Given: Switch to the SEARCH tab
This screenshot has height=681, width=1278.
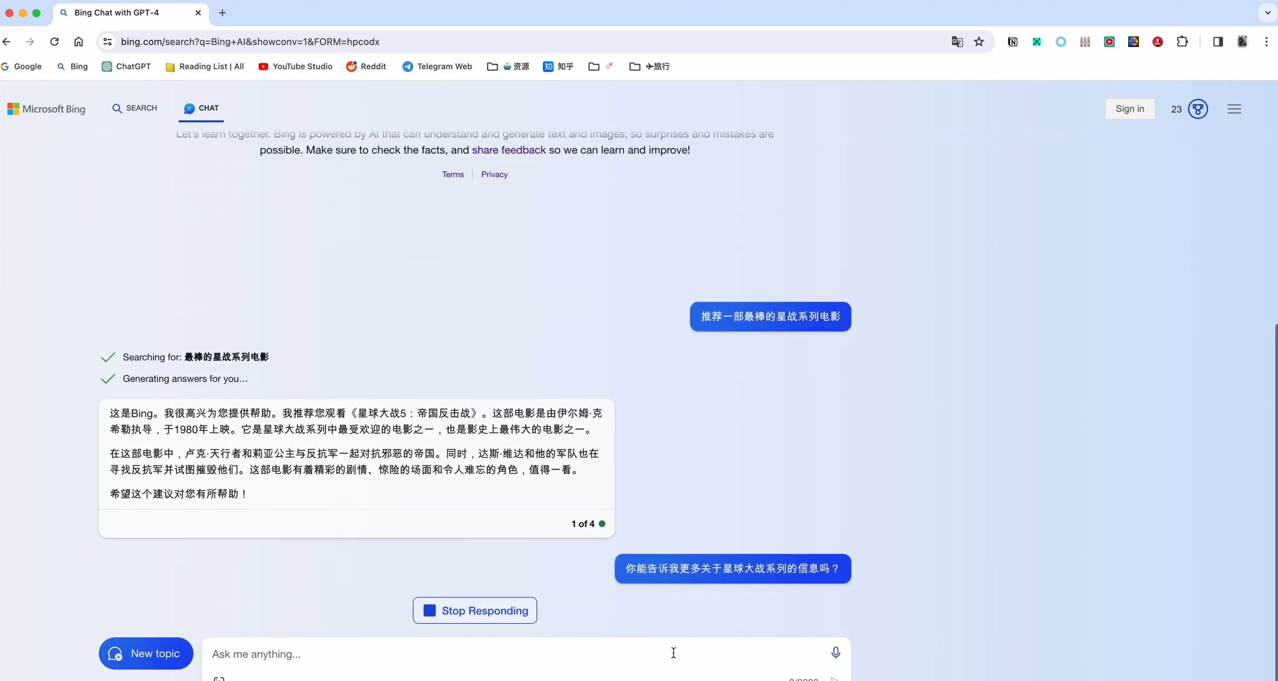Looking at the screenshot, I should pyautogui.click(x=134, y=108).
